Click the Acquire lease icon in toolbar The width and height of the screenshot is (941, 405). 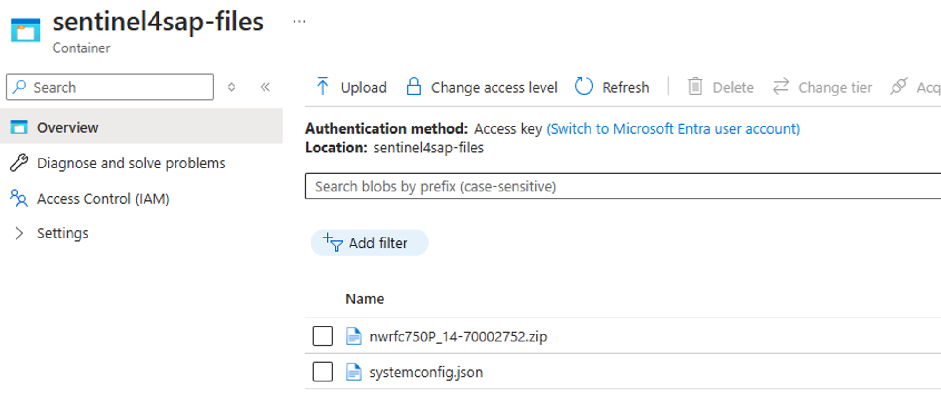pos(898,87)
